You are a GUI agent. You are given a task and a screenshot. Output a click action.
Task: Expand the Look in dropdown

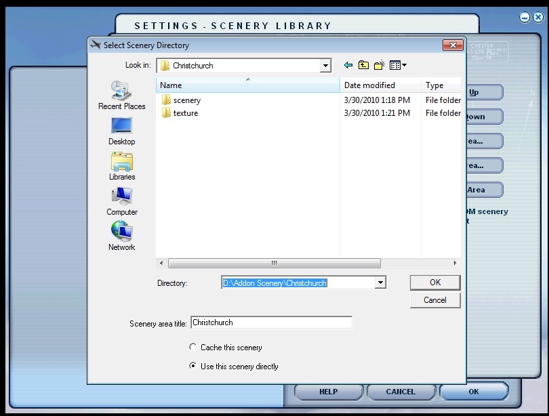(x=325, y=66)
